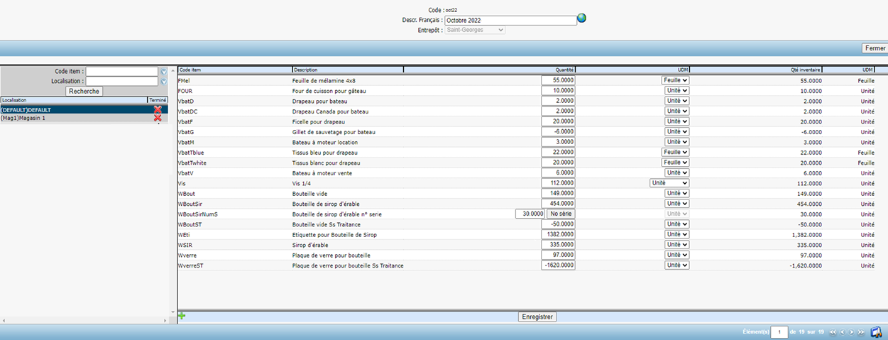
Task: Select the (Mag1)Magasin 1 location row
Action: pos(71,118)
